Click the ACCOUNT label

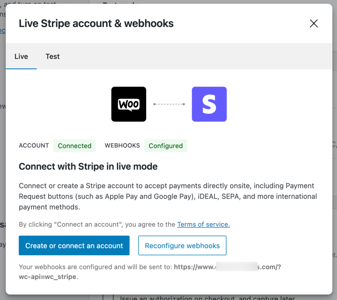tap(34, 146)
